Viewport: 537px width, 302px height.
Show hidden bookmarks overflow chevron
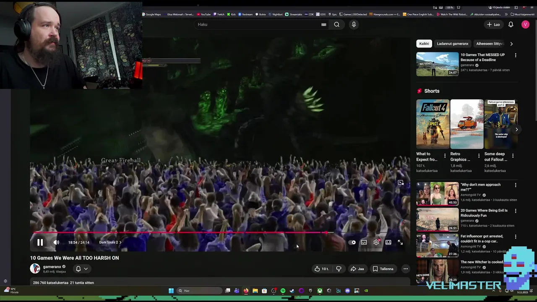[506, 14]
